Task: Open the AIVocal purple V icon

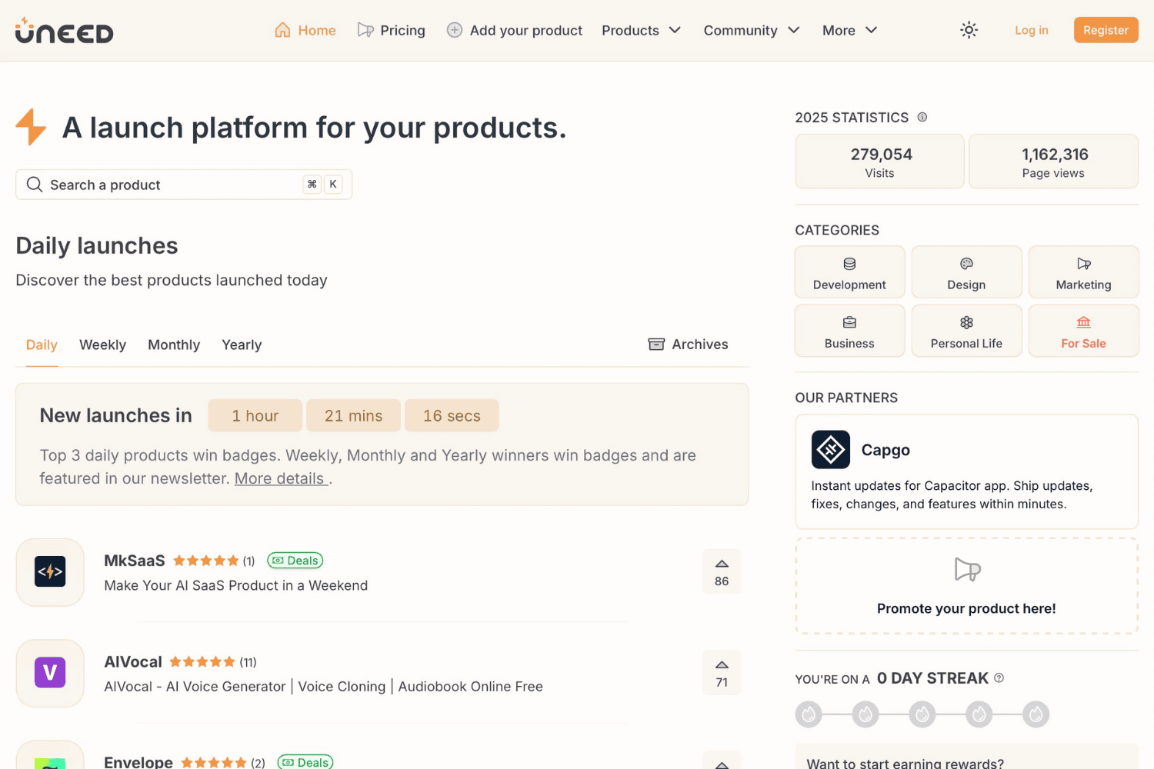Action: (50, 673)
